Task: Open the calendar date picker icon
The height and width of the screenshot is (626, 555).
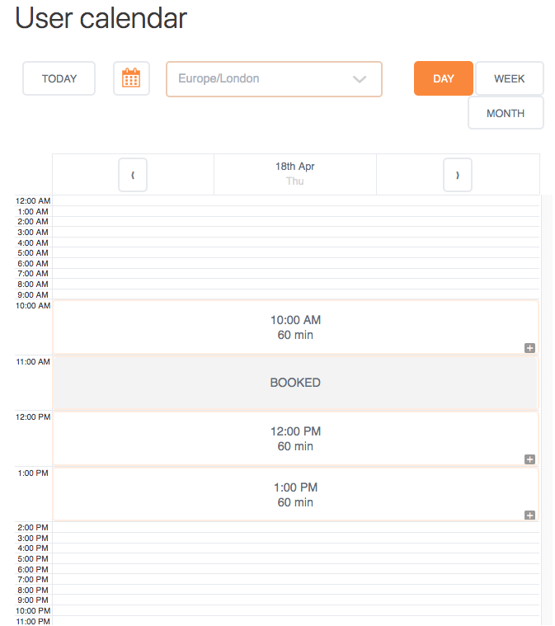Action: pos(131,78)
